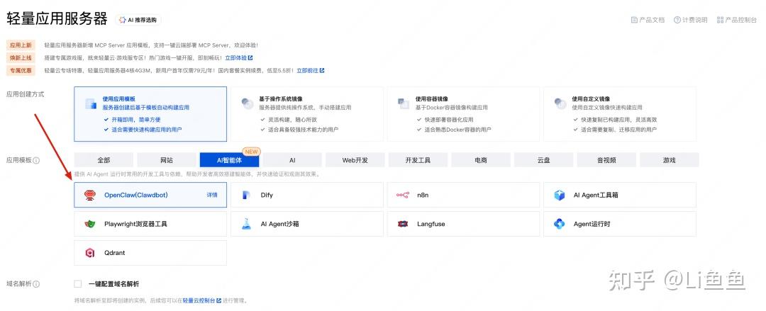Open 详情 on the OpenClaw card
Viewport: 766px width, 311px height.
(212, 195)
